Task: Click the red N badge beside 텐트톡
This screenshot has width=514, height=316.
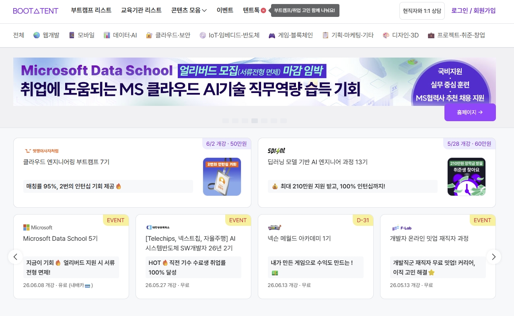Action: pos(263,10)
